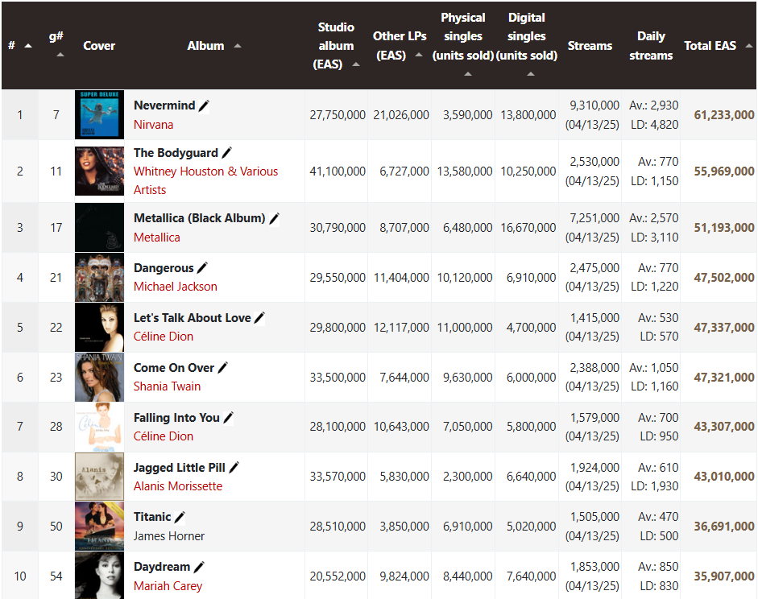Open the Falling Into You cover thumbnail

pos(99,427)
